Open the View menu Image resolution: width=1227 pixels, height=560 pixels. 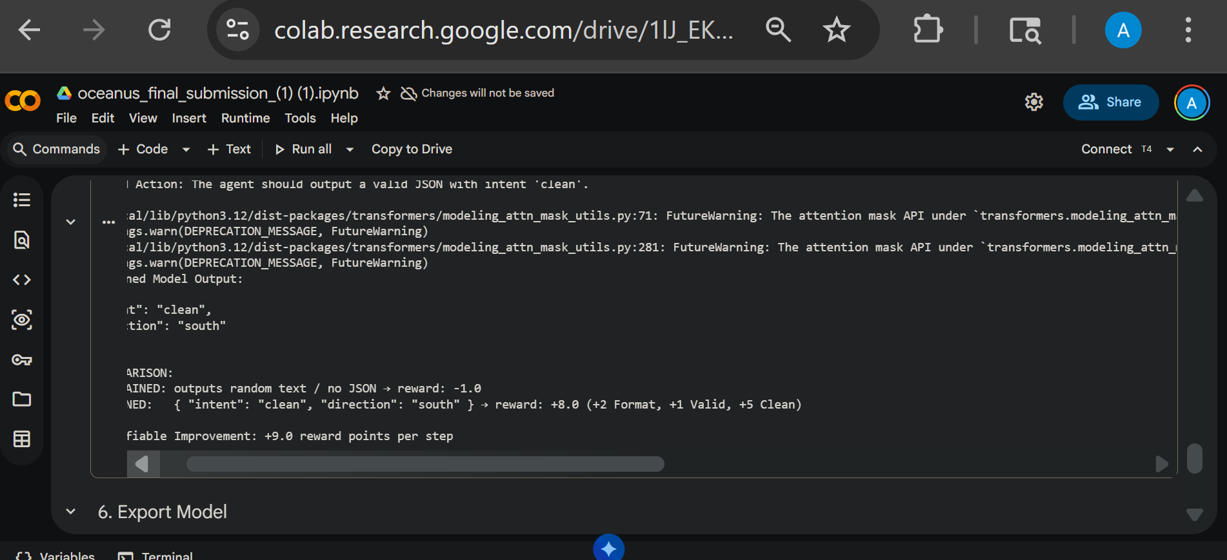pyautogui.click(x=143, y=118)
